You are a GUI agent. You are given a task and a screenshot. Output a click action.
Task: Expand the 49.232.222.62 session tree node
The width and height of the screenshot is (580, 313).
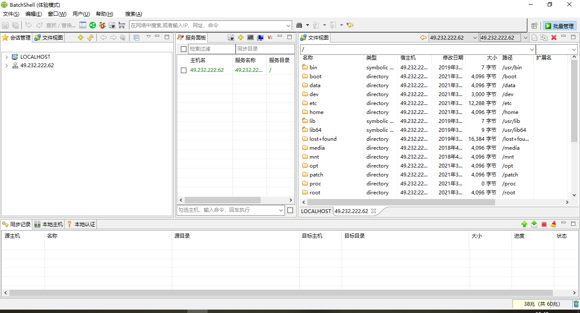pos(6,65)
